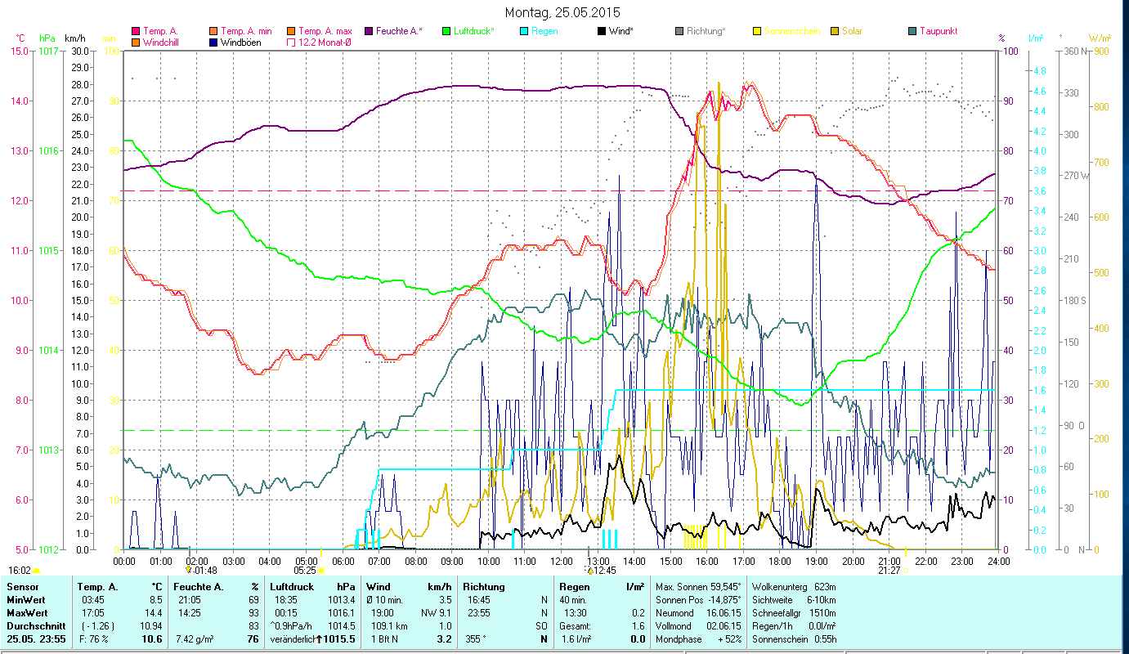The image size is (1129, 654).
Task: Click the Regen column header in table
Action: click(x=575, y=587)
